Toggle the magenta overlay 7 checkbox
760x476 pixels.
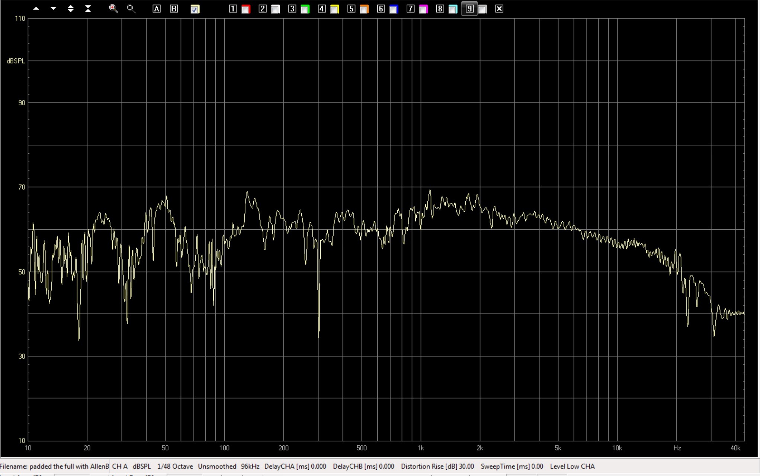pyautogui.click(x=423, y=9)
